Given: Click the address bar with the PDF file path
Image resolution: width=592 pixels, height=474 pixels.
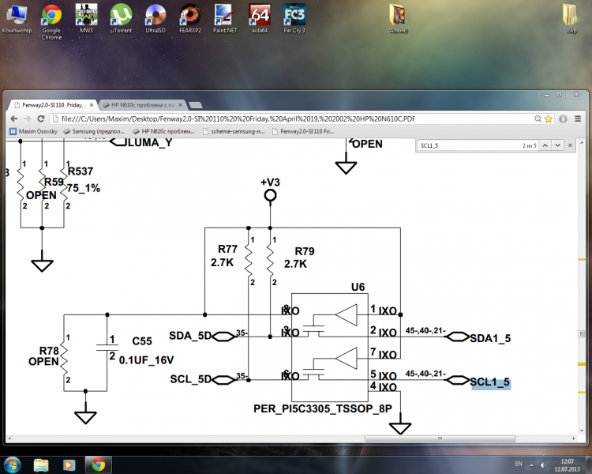Looking at the screenshot, I should click(294, 118).
